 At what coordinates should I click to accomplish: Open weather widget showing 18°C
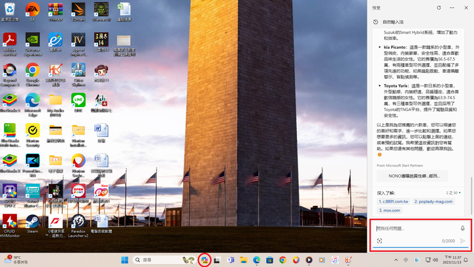tap(16, 260)
